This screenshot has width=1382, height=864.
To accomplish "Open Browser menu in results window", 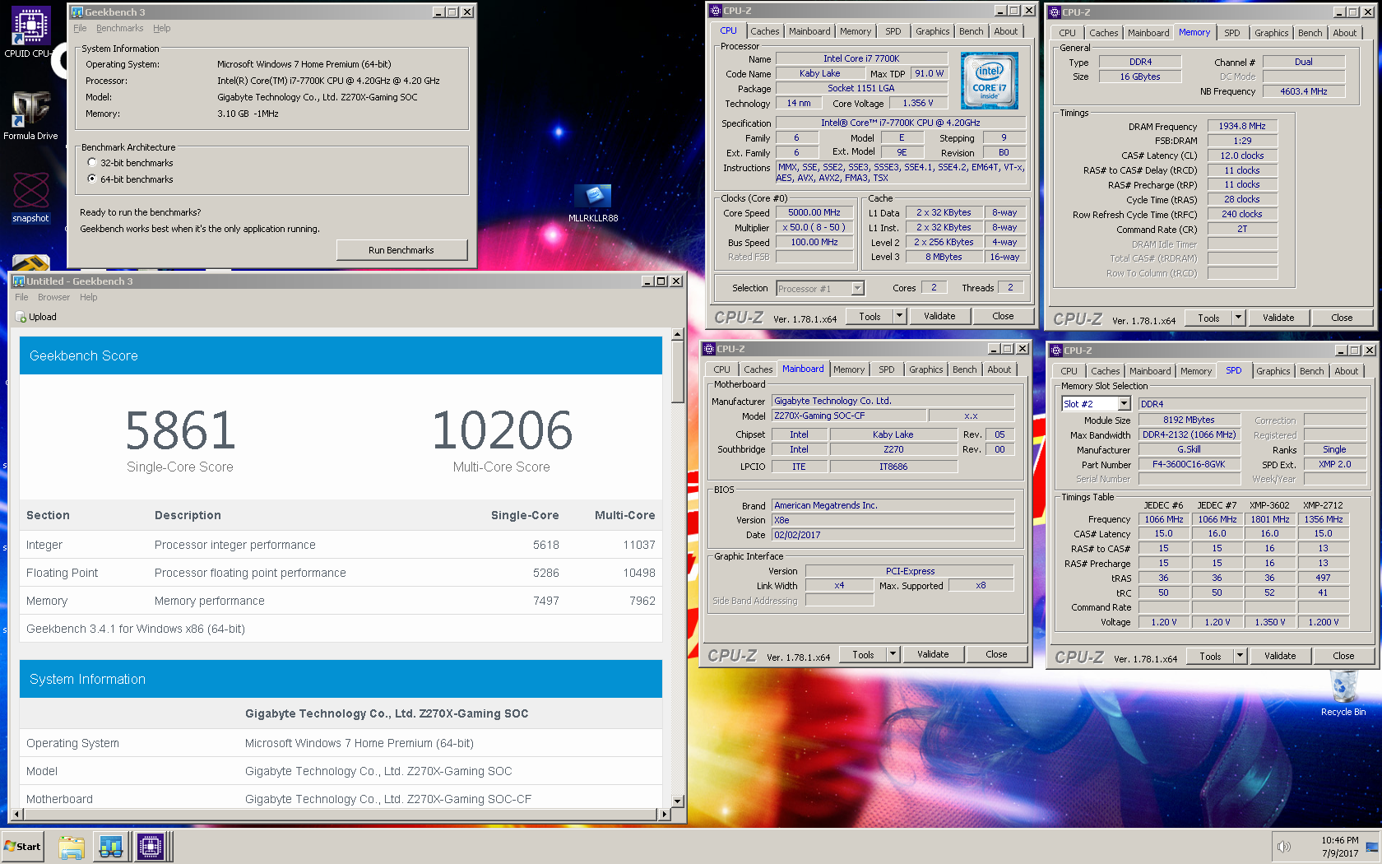I will [53, 297].
